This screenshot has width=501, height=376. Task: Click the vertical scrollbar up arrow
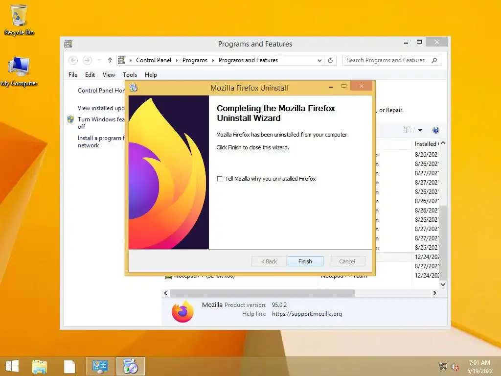coord(443,143)
